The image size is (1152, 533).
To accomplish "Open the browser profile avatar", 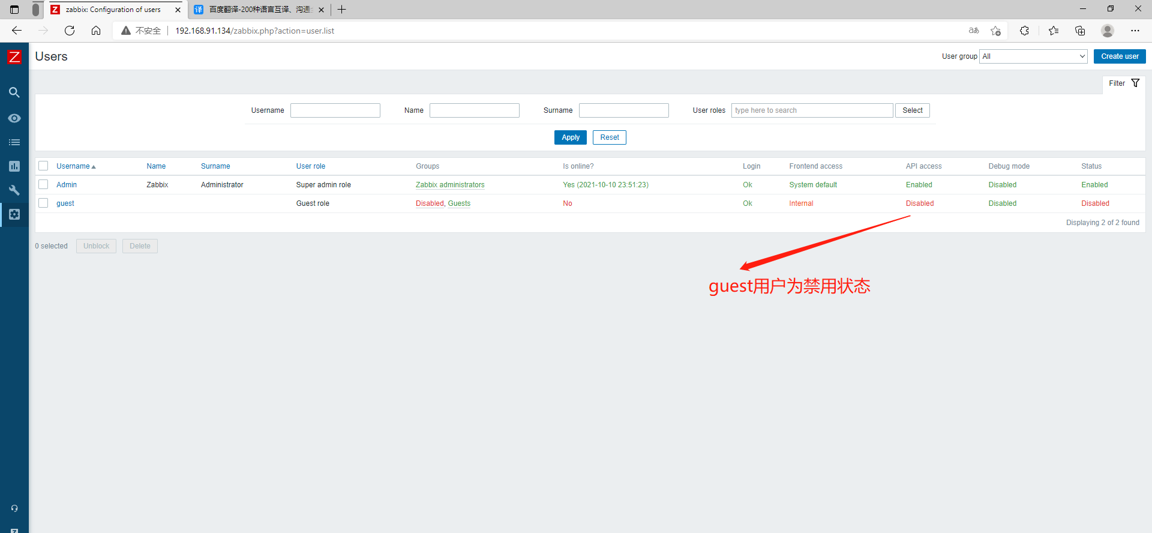I will pos(1108,31).
